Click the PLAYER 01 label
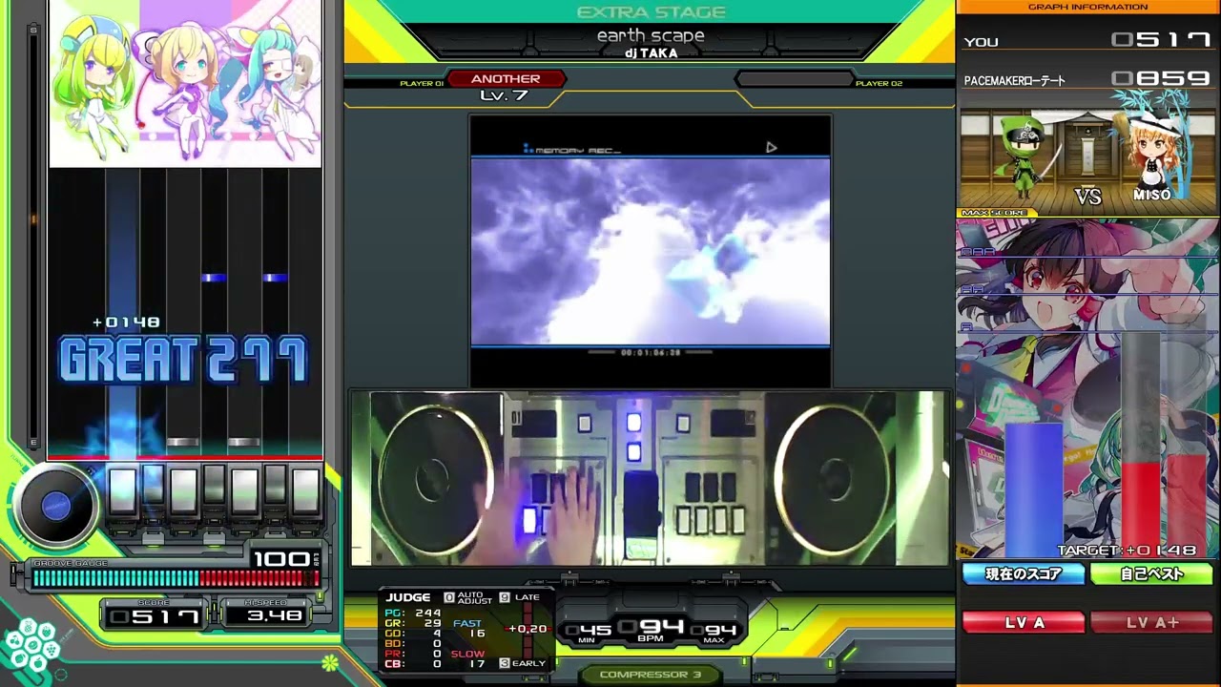The image size is (1221, 687). pos(422,84)
